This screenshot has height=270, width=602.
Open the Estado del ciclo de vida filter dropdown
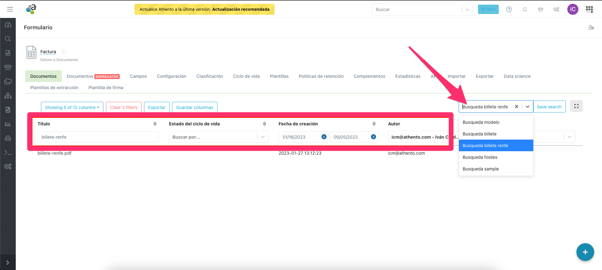pyautogui.click(x=263, y=137)
